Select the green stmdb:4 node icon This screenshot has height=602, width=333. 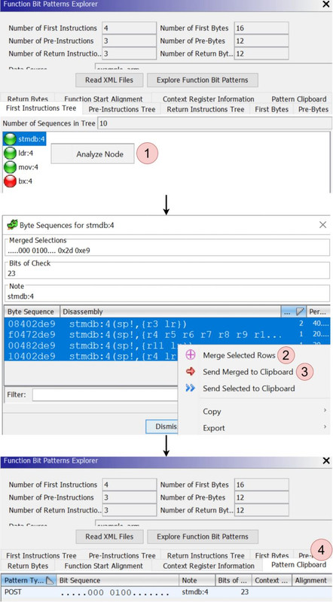(10, 139)
